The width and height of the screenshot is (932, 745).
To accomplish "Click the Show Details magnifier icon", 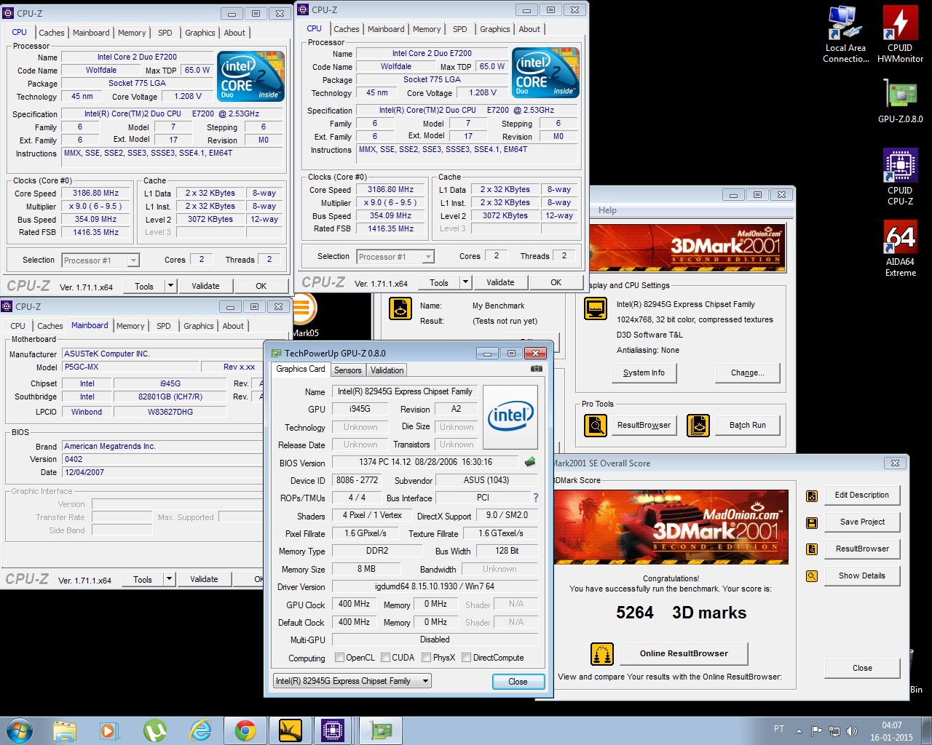I will coord(812,576).
